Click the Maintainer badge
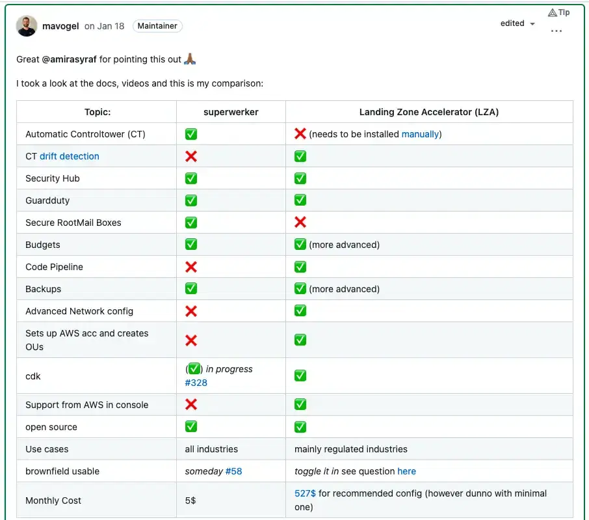This screenshot has width=589, height=520. (157, 26)
